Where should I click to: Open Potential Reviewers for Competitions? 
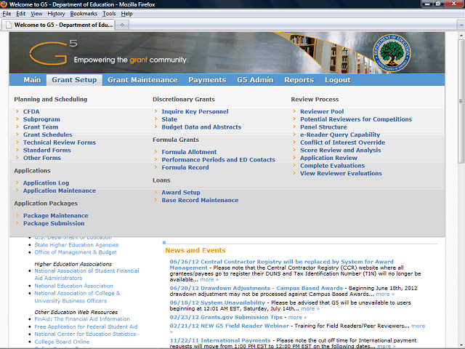pyautogui.click(x=356, y=119)
